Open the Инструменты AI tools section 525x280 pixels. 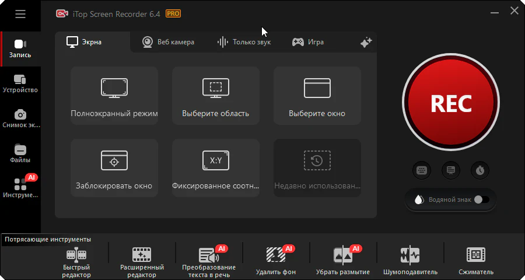pyautogui.click(x=20, y=188)
